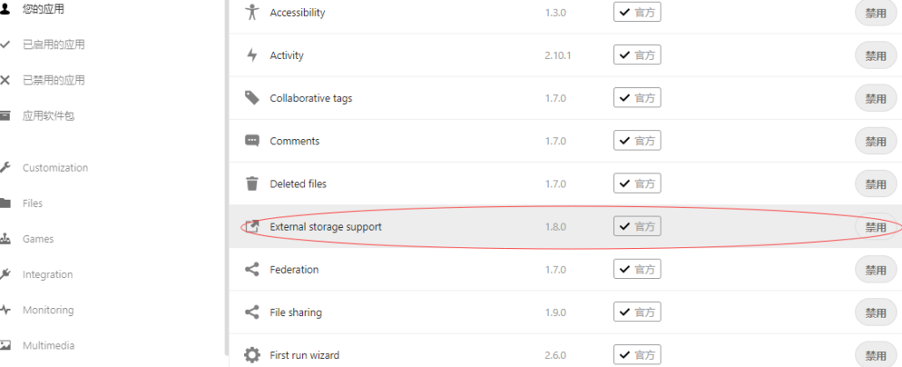Click the File sharing share icon

(251, 312)
